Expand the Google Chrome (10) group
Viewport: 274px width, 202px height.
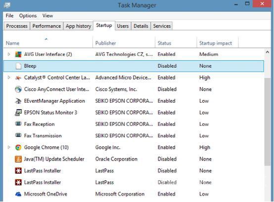click(9, 147)
